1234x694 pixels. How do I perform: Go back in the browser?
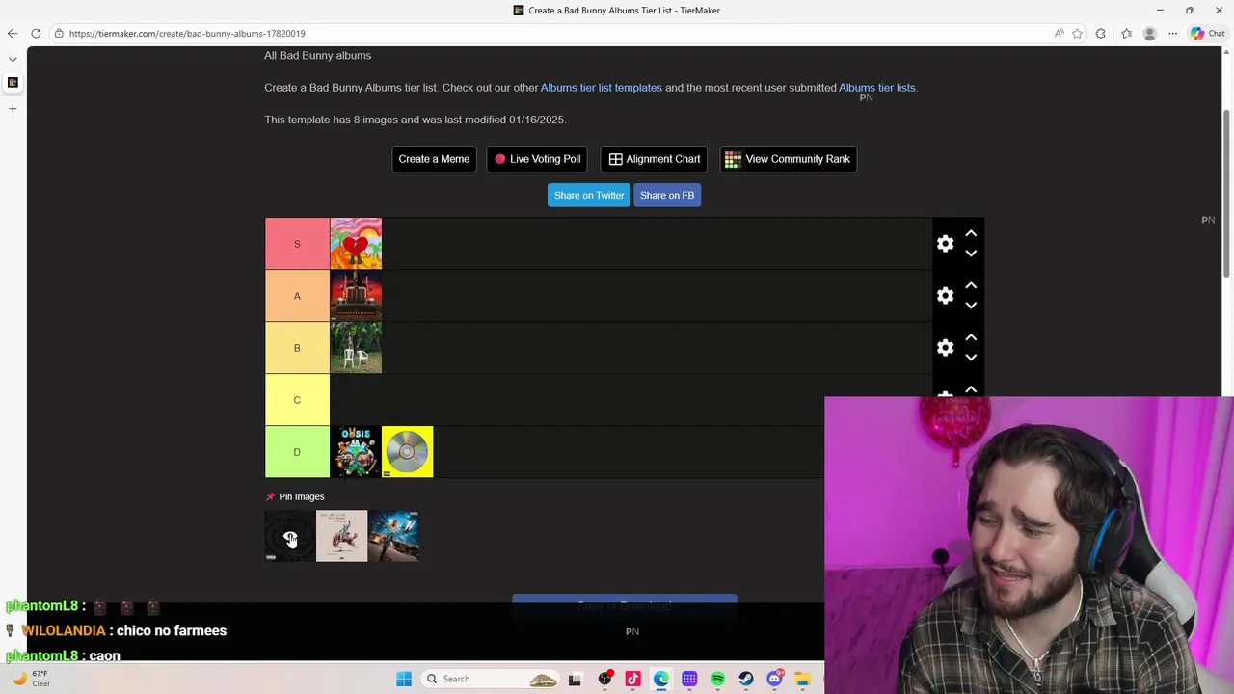(x=13, y=34)
